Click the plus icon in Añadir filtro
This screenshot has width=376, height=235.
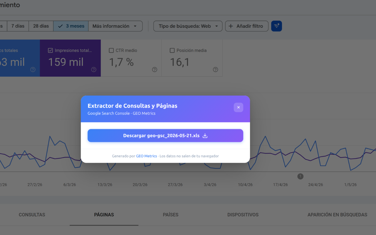click(x=231, y=26)
